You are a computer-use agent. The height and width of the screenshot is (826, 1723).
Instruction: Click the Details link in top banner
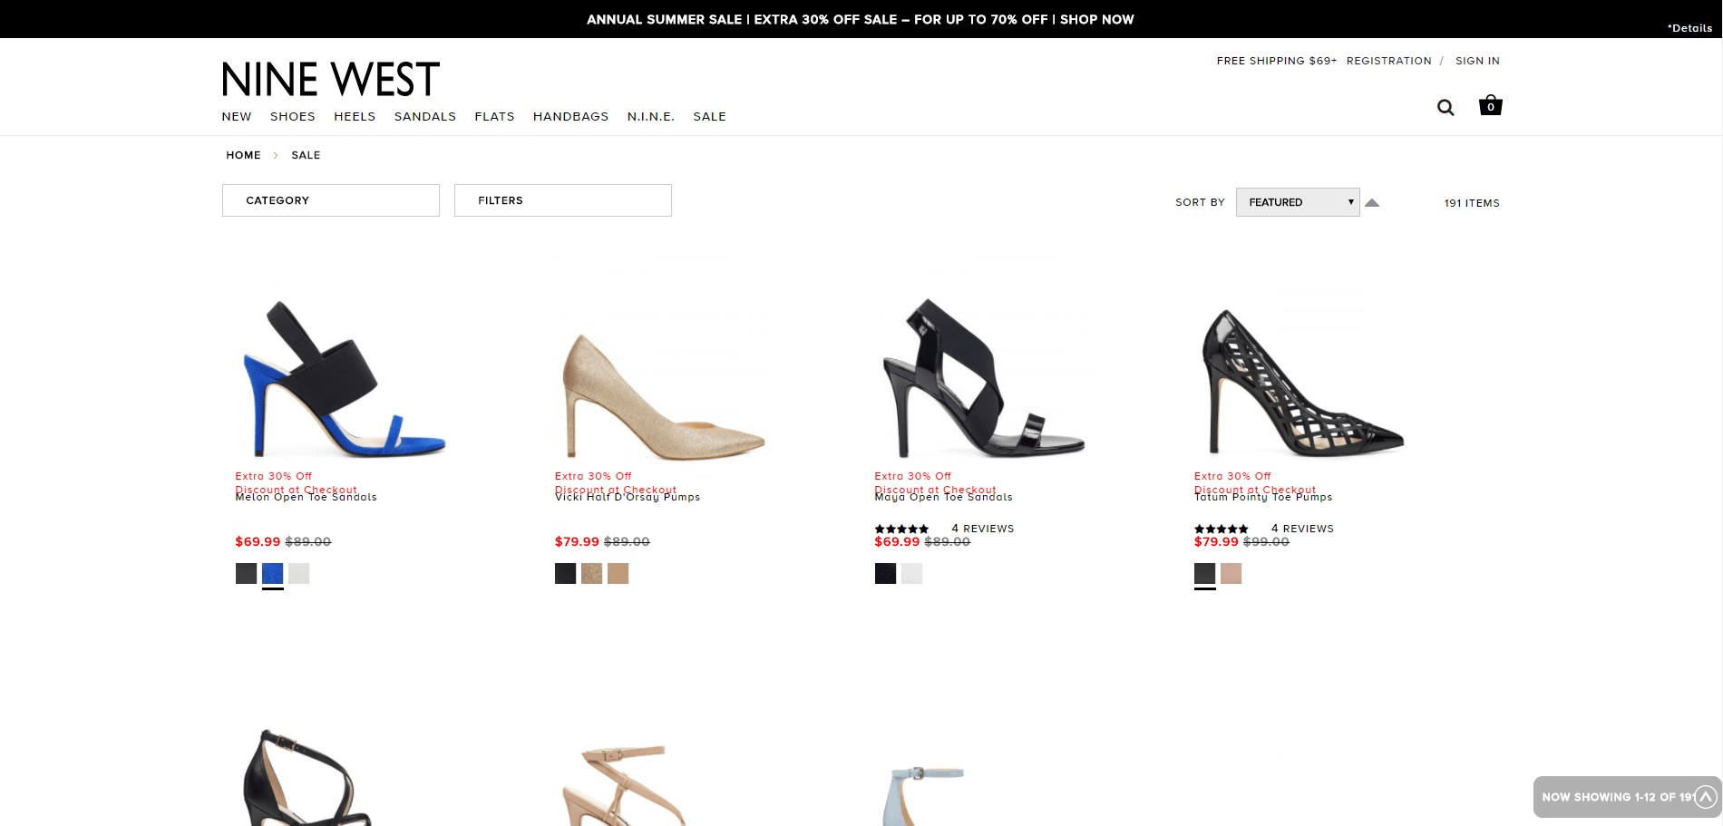point(1690,28)
